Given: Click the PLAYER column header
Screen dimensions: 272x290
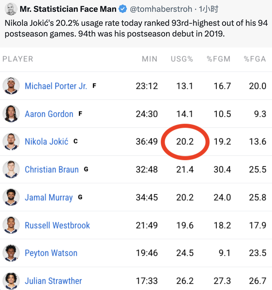Looking at the screenshot, I should [18, 59].
